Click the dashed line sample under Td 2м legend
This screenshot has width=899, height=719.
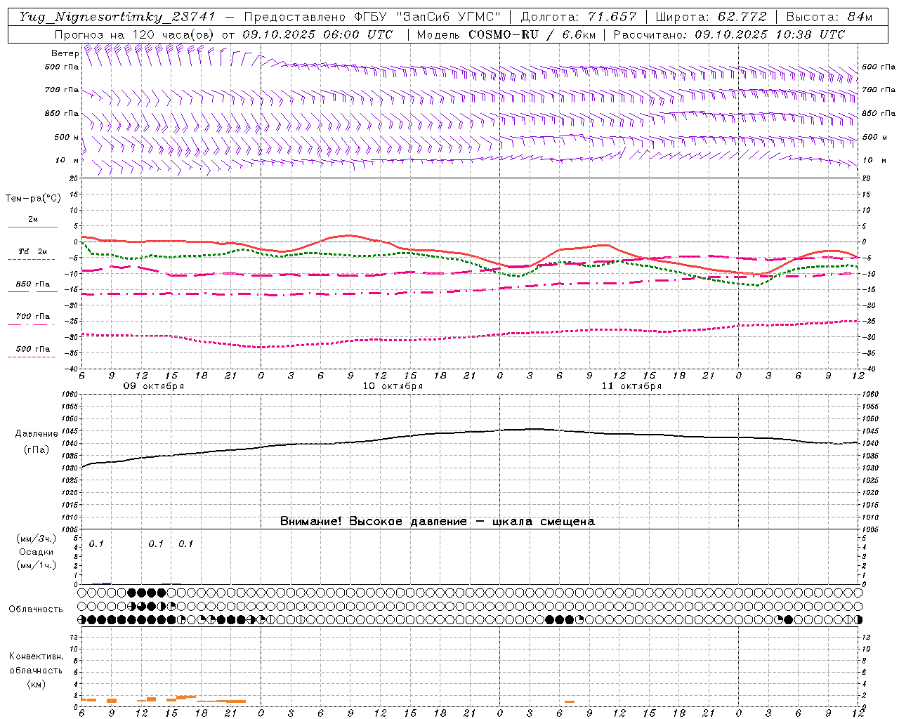32,259
